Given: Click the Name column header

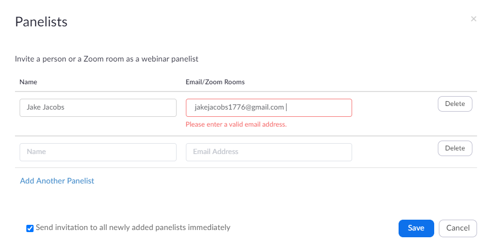Looking at the screenshot, I should [28, 82].
